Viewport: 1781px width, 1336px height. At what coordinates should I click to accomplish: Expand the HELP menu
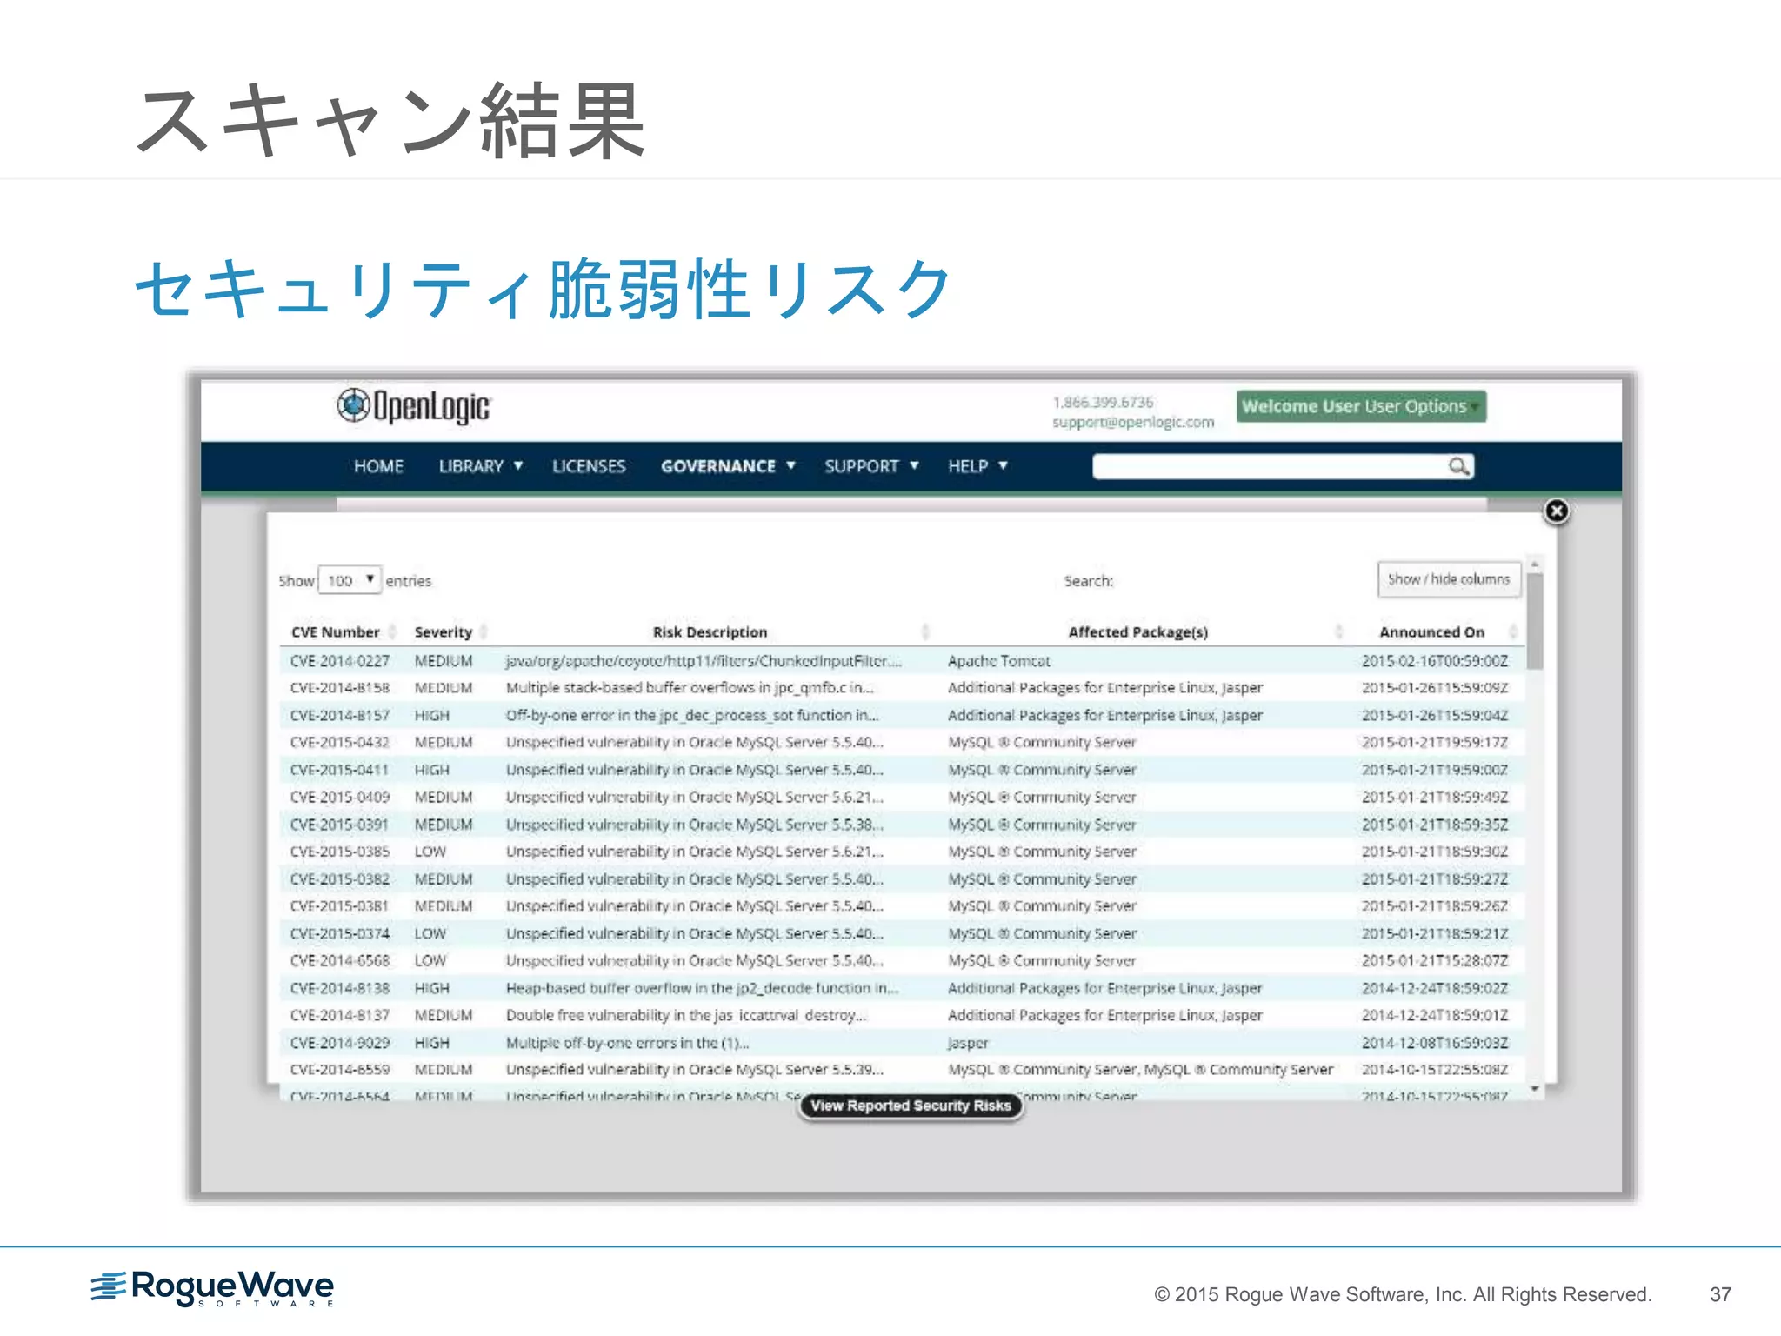click(977, 466)
